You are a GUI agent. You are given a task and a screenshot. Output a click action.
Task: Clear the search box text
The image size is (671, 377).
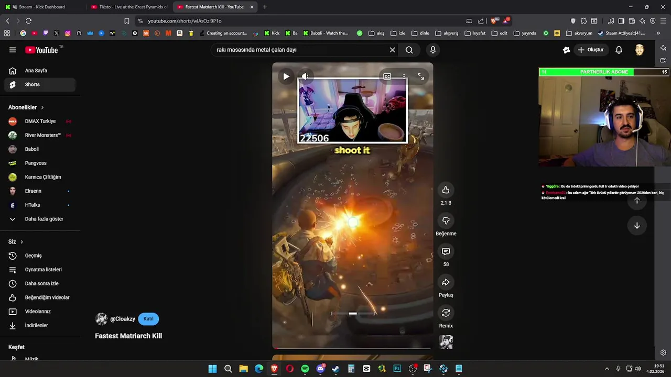392,50
